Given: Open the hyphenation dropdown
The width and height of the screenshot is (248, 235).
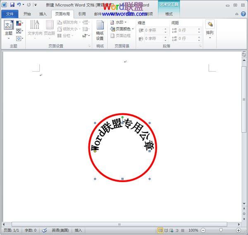Looking at the screenshot, I should pos(86,36).
